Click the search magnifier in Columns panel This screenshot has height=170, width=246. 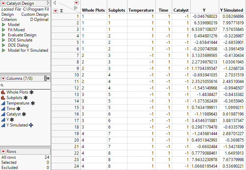click(x=2, y=85)
